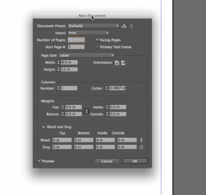Open the Document Preset dropdown
Viewport: 206px width, 195px height.
point(94,26)
